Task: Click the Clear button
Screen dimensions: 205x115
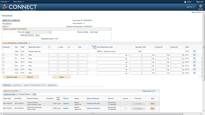Action: coord(61,77)
